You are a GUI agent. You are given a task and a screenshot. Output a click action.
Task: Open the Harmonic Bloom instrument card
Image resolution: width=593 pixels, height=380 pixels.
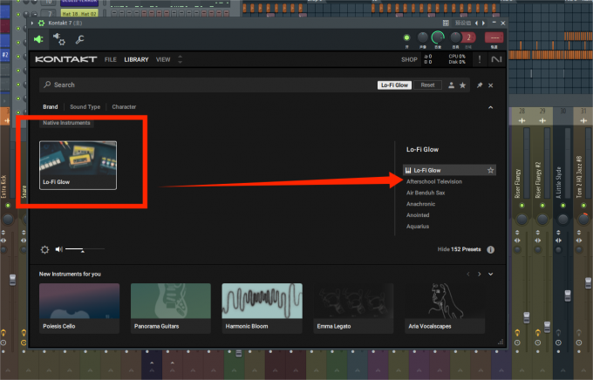pyautogui.click(x=262, y=309)
